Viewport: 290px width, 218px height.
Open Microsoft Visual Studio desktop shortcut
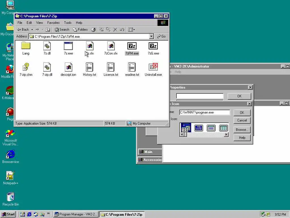10,137
